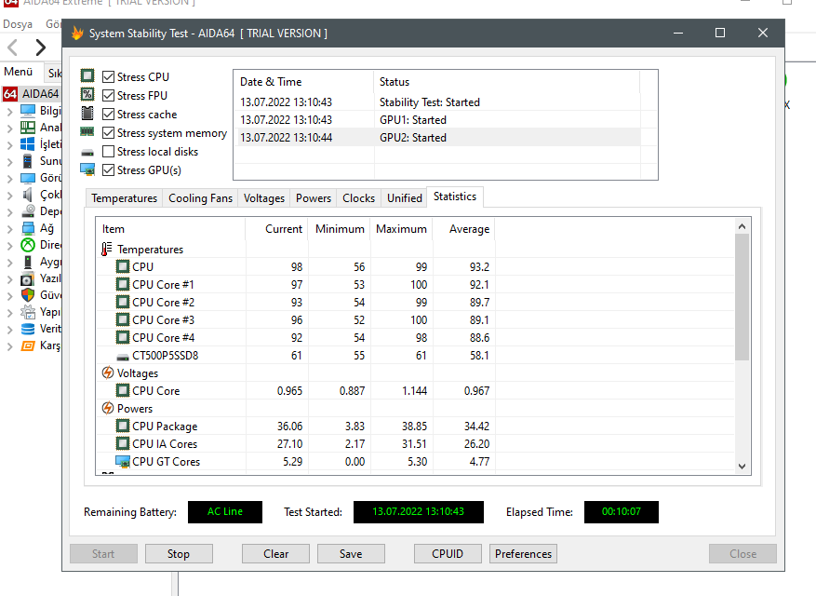Click the statistics scrollbar thumb
Viewport: 816px width, 596px height.
tap(742, 297)
